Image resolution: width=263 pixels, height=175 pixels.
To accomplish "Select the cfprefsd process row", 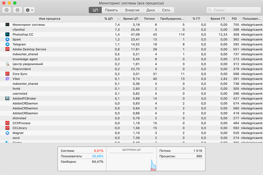I will (131, 30).
